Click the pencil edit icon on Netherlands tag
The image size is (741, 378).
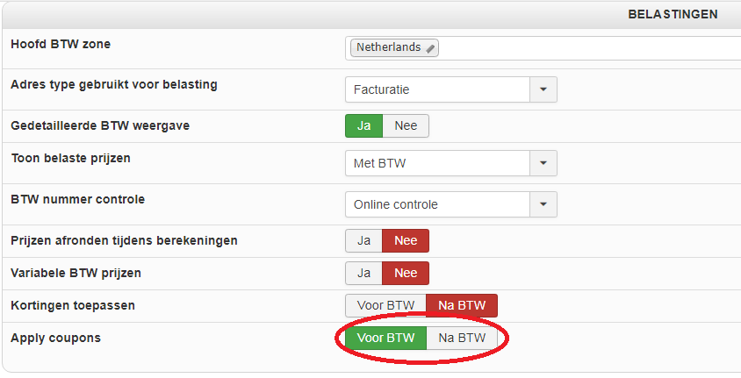(430, 48)
